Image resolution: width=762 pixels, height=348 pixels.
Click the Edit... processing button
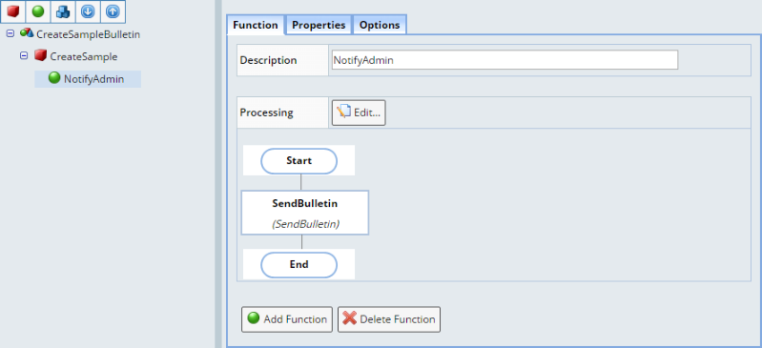coord(359,113)
